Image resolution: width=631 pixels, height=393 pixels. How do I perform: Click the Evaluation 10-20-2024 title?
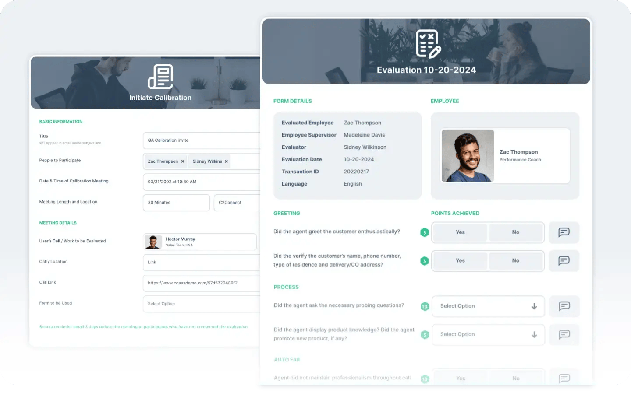coord(426,70)
